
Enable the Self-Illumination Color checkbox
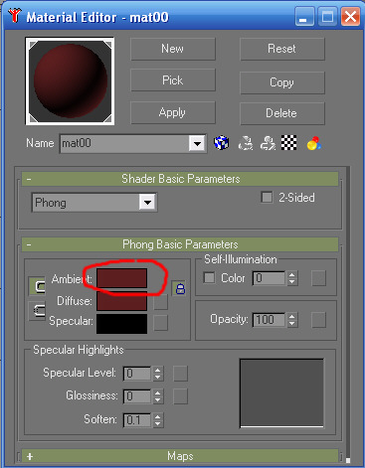pos(209,277)
